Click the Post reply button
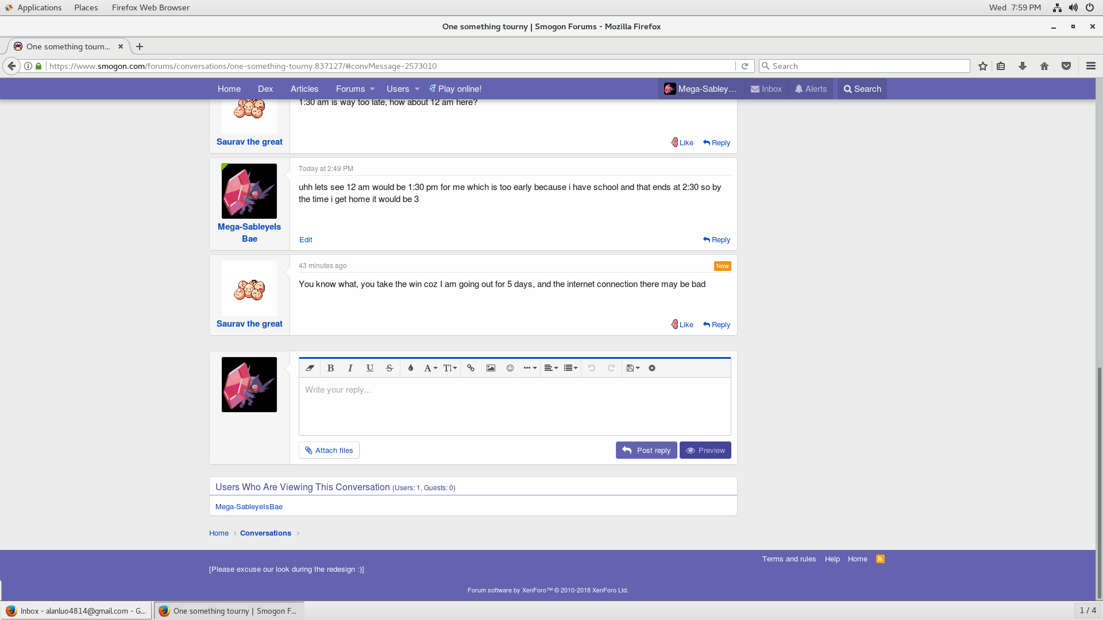The width and height of the screenshot is (1103, 620). point(646,450)
